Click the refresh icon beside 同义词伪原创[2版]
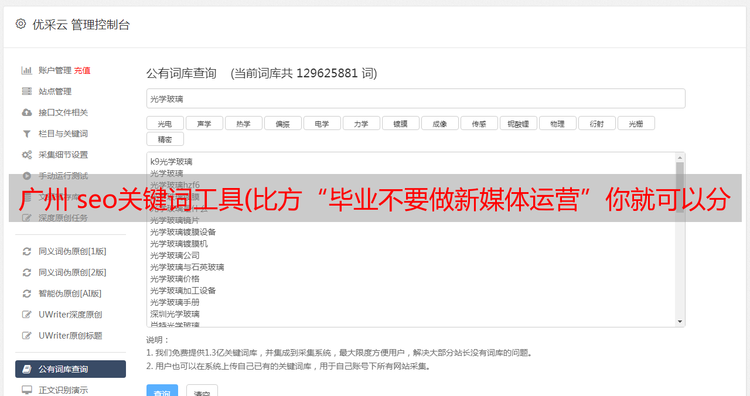This screenshot has width=750, height=396. click(26, 272)
